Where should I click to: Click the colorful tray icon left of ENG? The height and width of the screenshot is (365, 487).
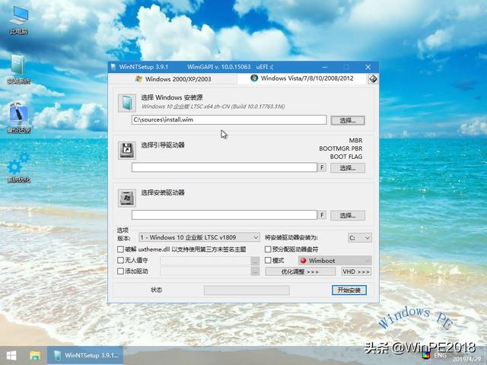click(426, 356)
